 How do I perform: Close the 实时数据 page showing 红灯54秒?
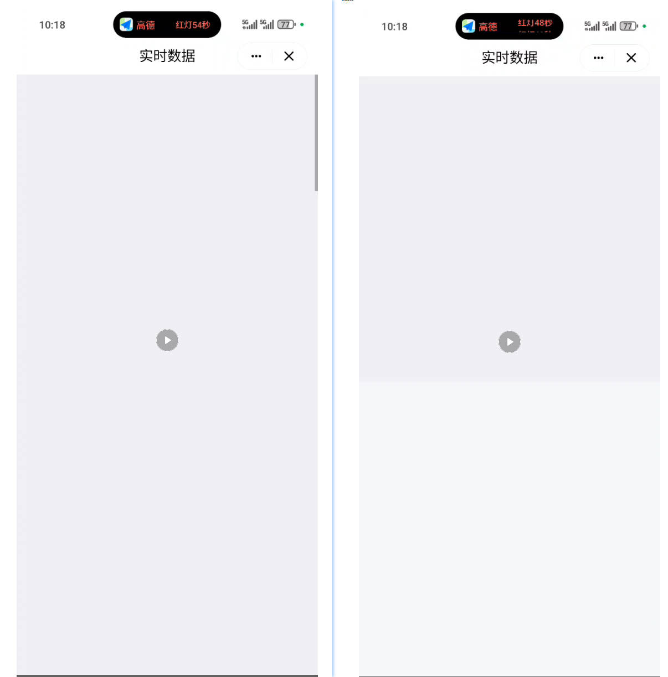[289, 56]
